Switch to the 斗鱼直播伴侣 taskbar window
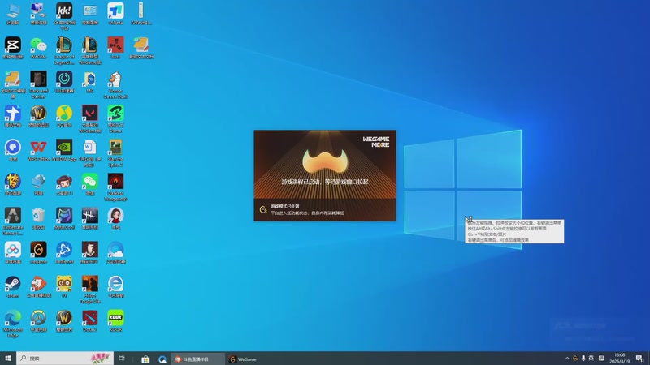650x365 pixels. [x=197, y=359]
